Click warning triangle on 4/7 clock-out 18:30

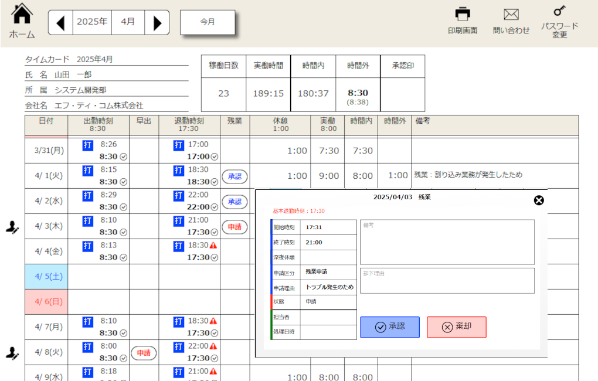pyautogui.click(x=213, y=321)
